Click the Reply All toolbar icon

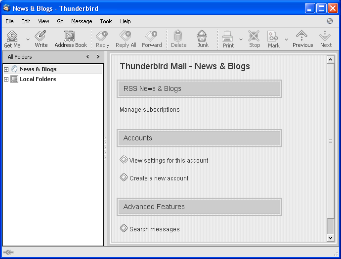click(125, 36)
